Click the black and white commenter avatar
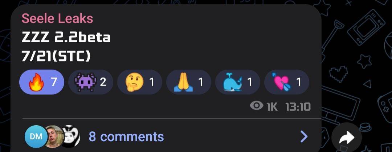Image resolution: width=392 pixels, height=152 pixels. [71, 136]
